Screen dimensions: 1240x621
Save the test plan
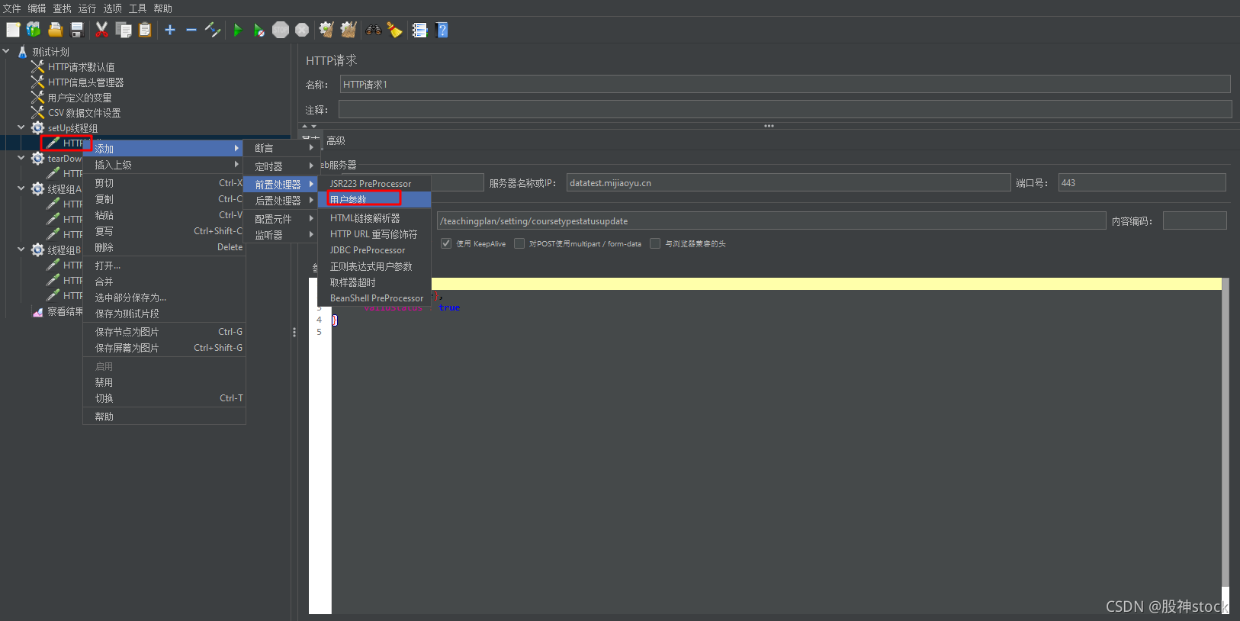pos(76,30)
